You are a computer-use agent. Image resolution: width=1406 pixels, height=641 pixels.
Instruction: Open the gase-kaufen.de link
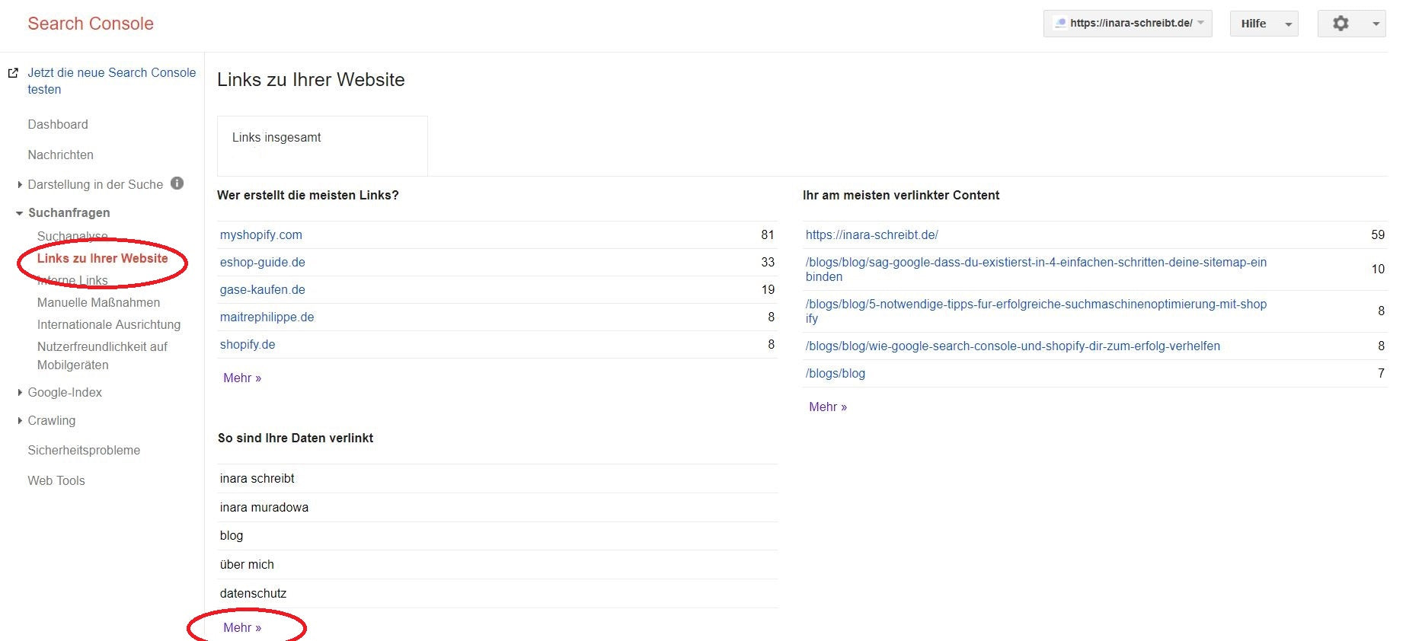263,290
